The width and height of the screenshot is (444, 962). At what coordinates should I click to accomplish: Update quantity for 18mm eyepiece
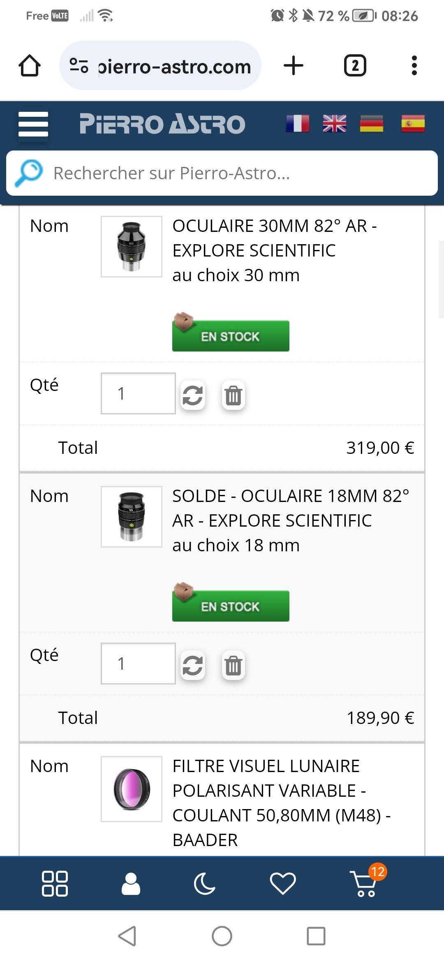192,665
